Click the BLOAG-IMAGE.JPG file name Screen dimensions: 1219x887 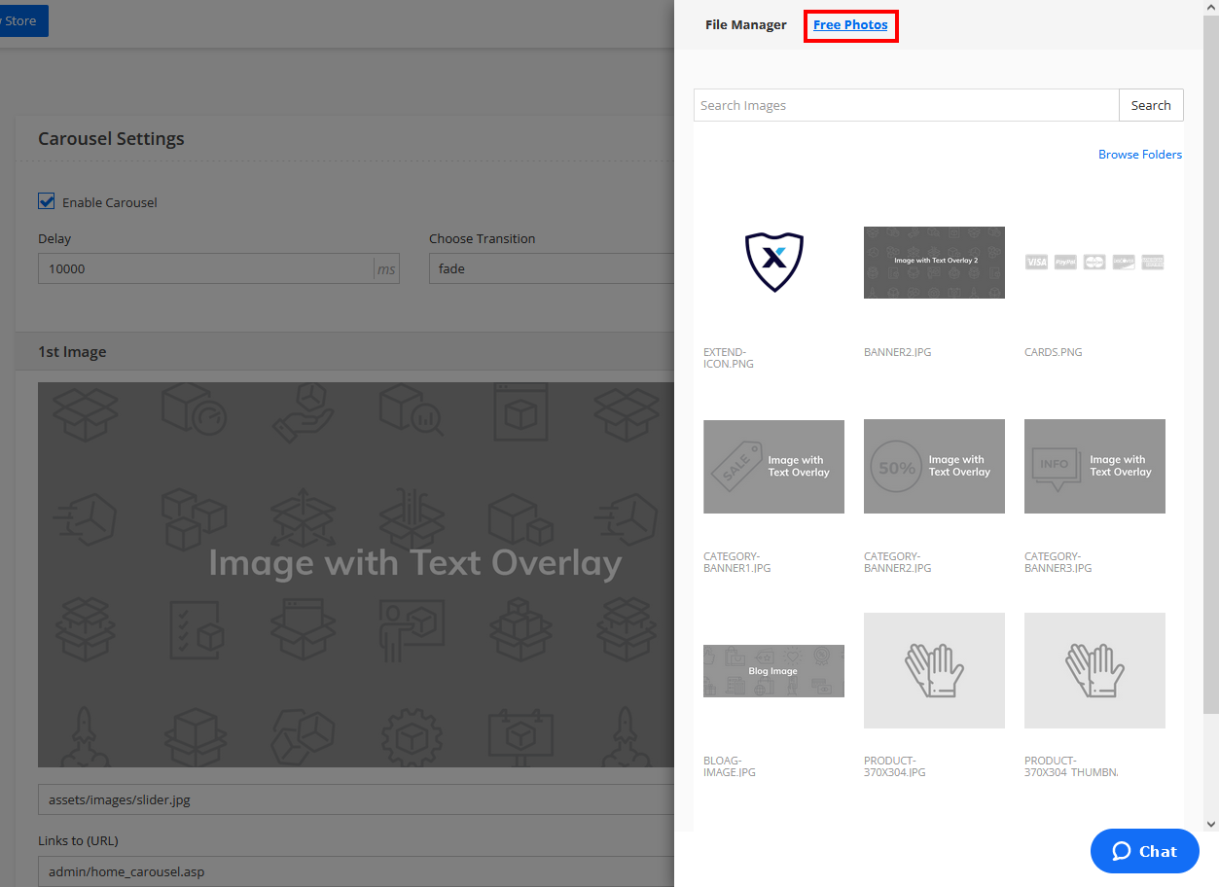[730, 766]
